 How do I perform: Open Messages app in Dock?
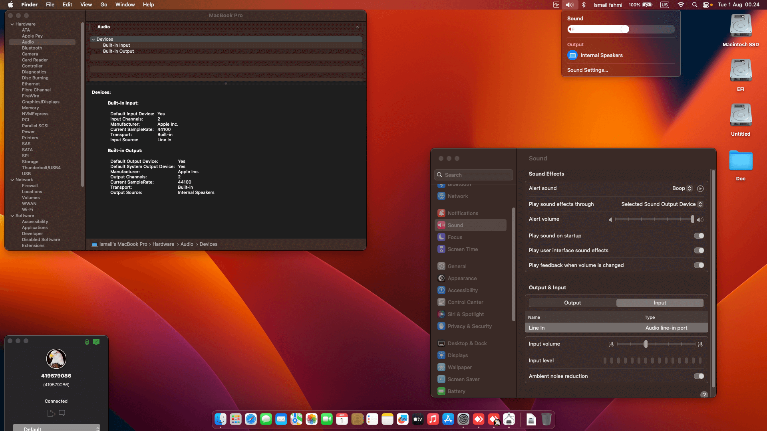(x=266, y=419)
